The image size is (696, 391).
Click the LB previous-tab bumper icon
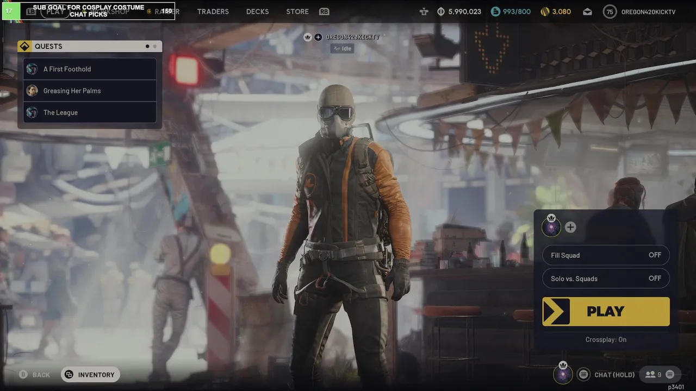click(x=30, y=11)
